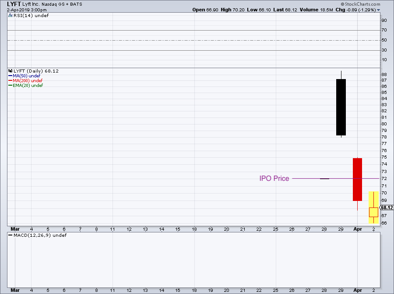Click the 'RSI(14) undef' label
The image size is (394, 294).
tap(31, 16)
